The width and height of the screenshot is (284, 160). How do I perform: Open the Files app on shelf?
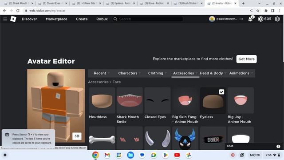130,155
